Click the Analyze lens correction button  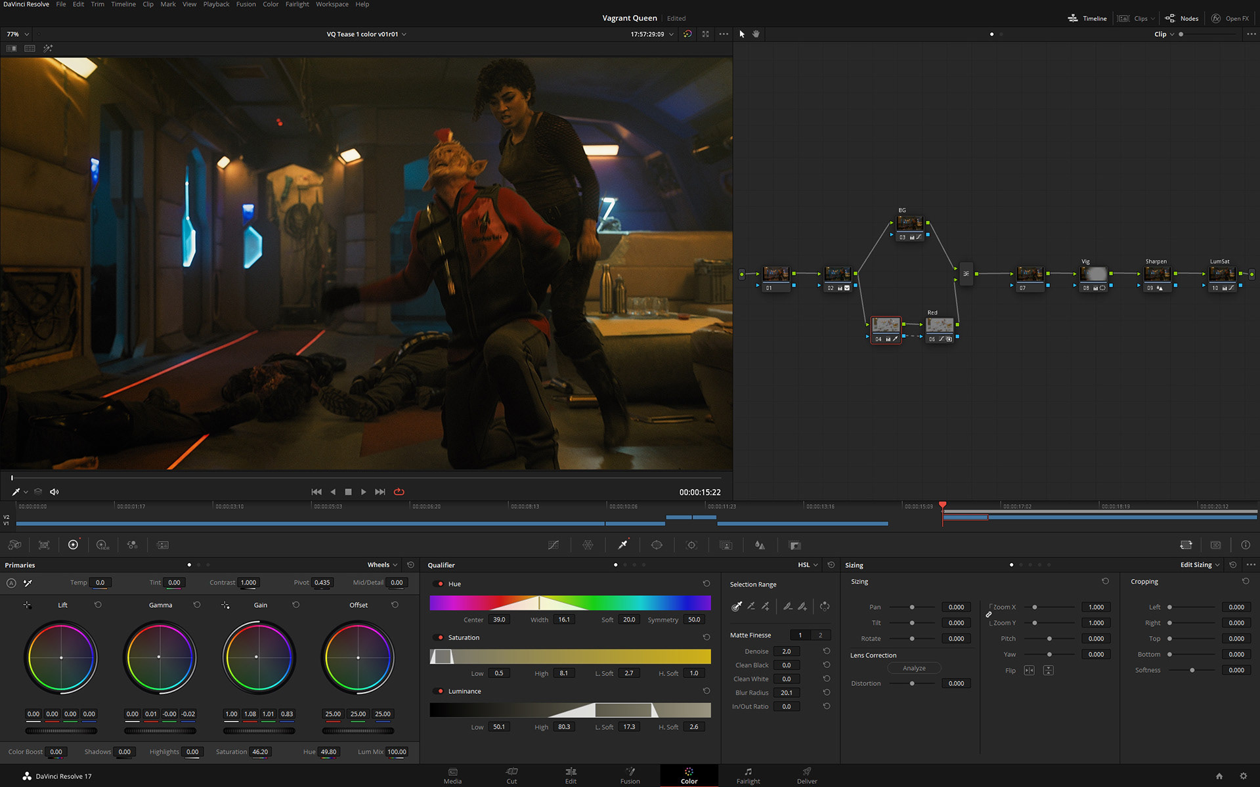click(x=914, y=668)
